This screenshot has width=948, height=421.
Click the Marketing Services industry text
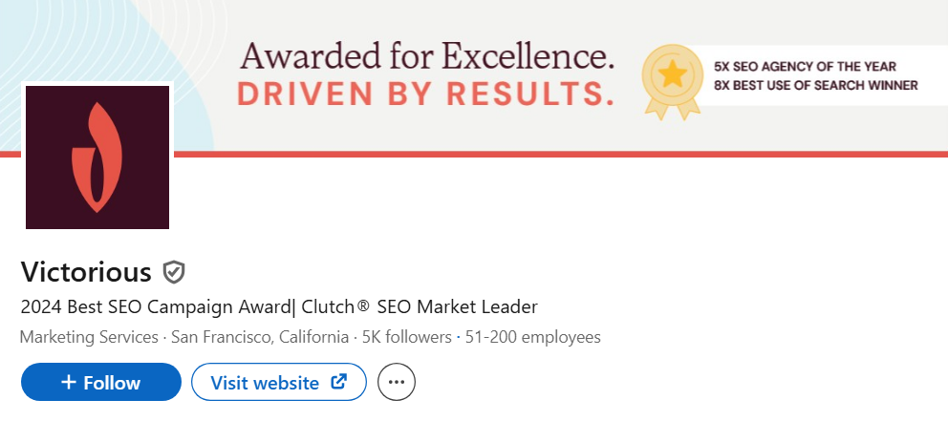(89, 337)
